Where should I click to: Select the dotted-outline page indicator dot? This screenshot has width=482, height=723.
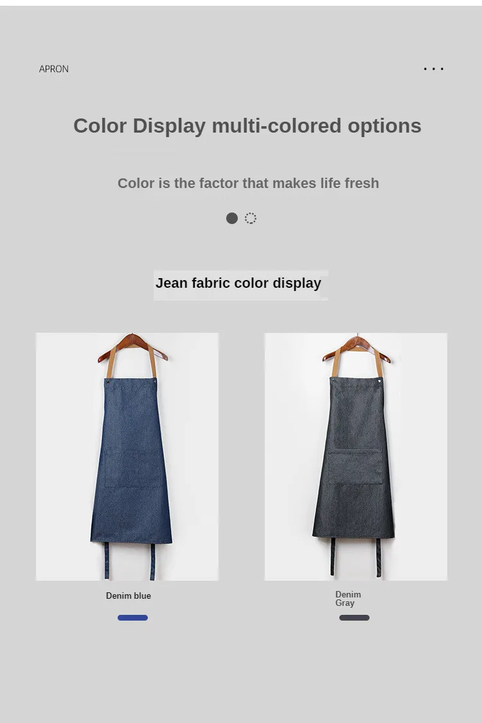pos(251,218)
